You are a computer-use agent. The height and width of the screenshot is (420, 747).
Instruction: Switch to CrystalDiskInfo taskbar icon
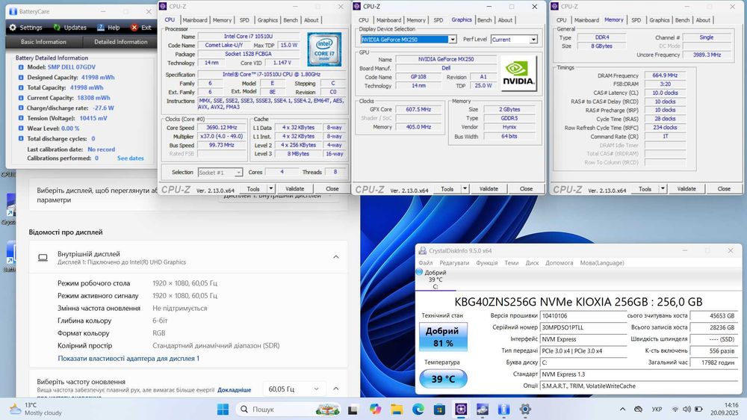pos(482,409)
